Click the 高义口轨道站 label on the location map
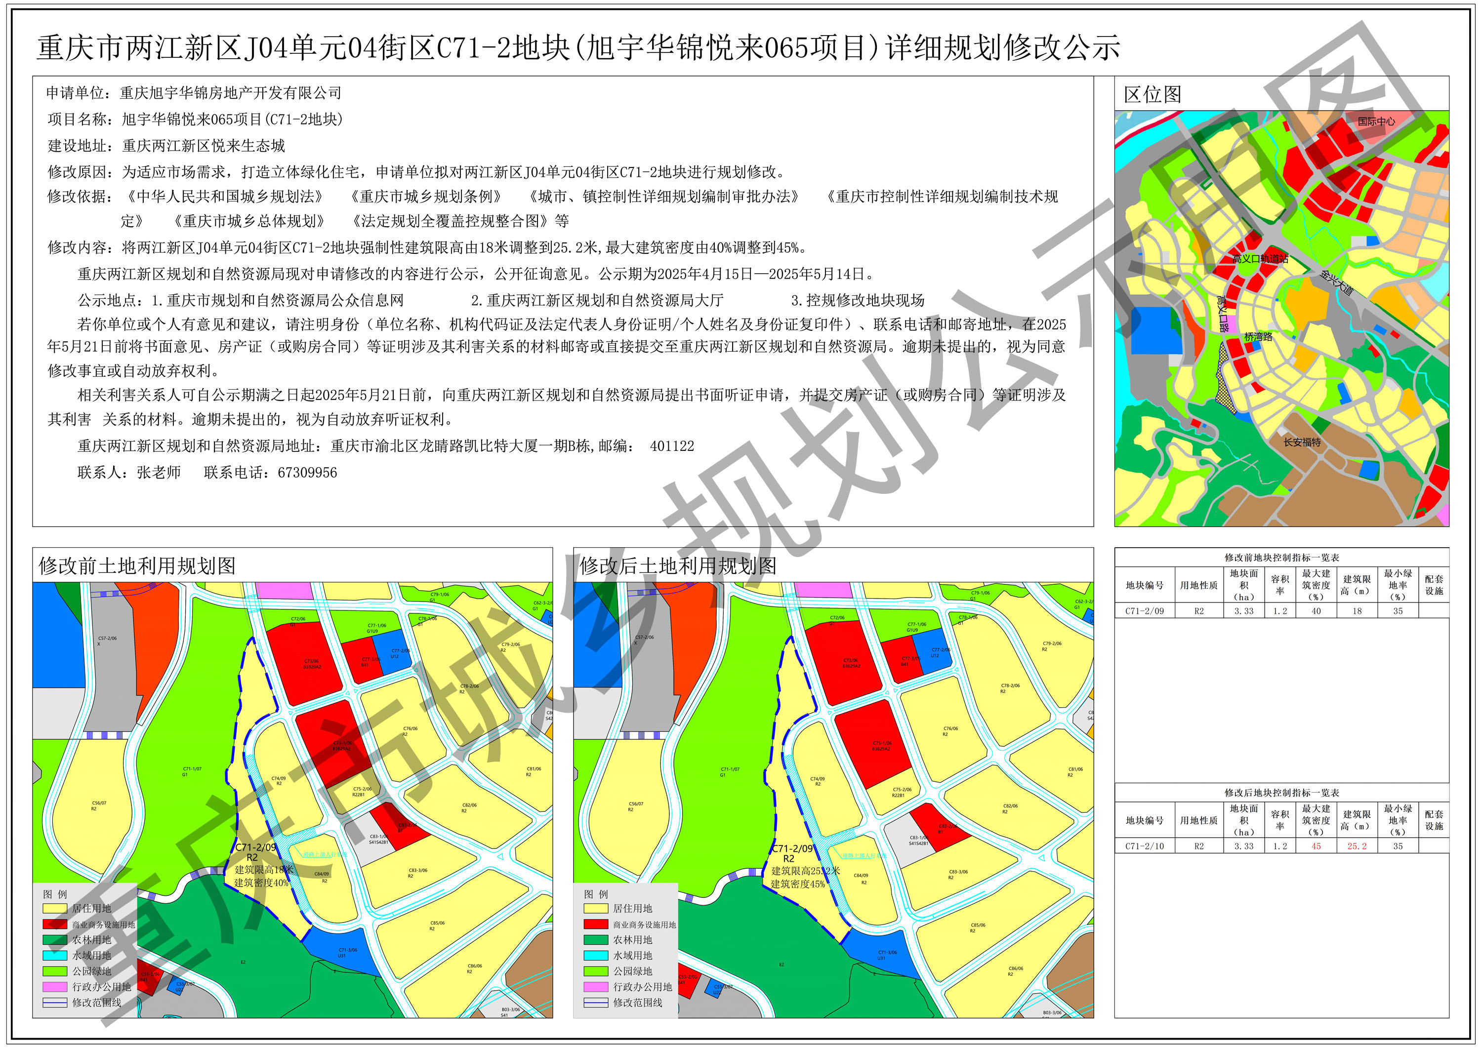 [x=1260, y=259]
